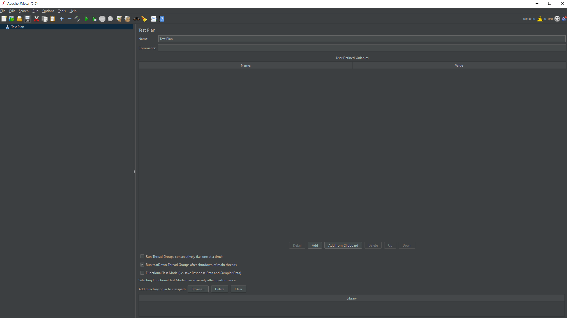Collapse all tree nodes with minus icon
Screen dimensions: 567x318
pos(70,19)
